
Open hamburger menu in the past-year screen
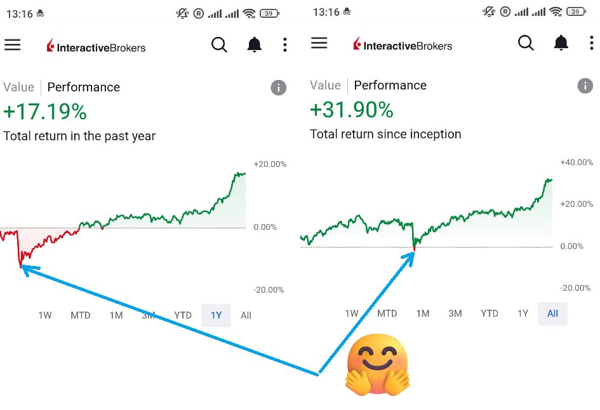click(x=13, y=45)
